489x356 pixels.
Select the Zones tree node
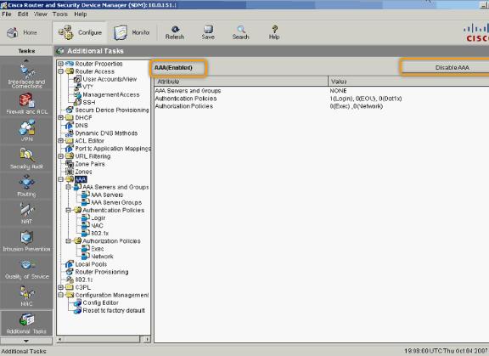83,172
